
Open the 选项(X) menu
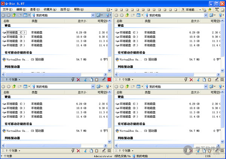pos(65,9)
